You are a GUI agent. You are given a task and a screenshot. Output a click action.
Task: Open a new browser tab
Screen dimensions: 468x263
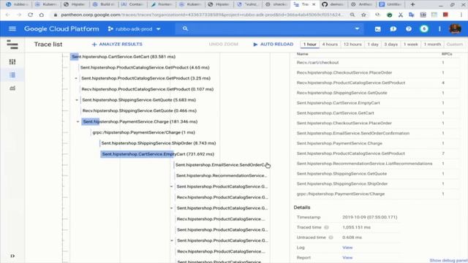[412, 4]
